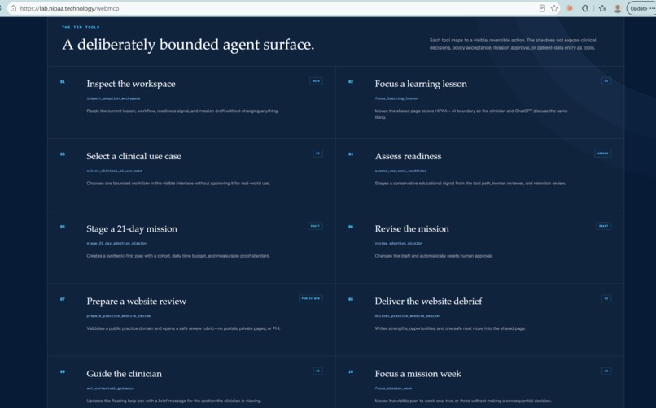Select the assess_use_case_readiness code name

pos(400,171)
